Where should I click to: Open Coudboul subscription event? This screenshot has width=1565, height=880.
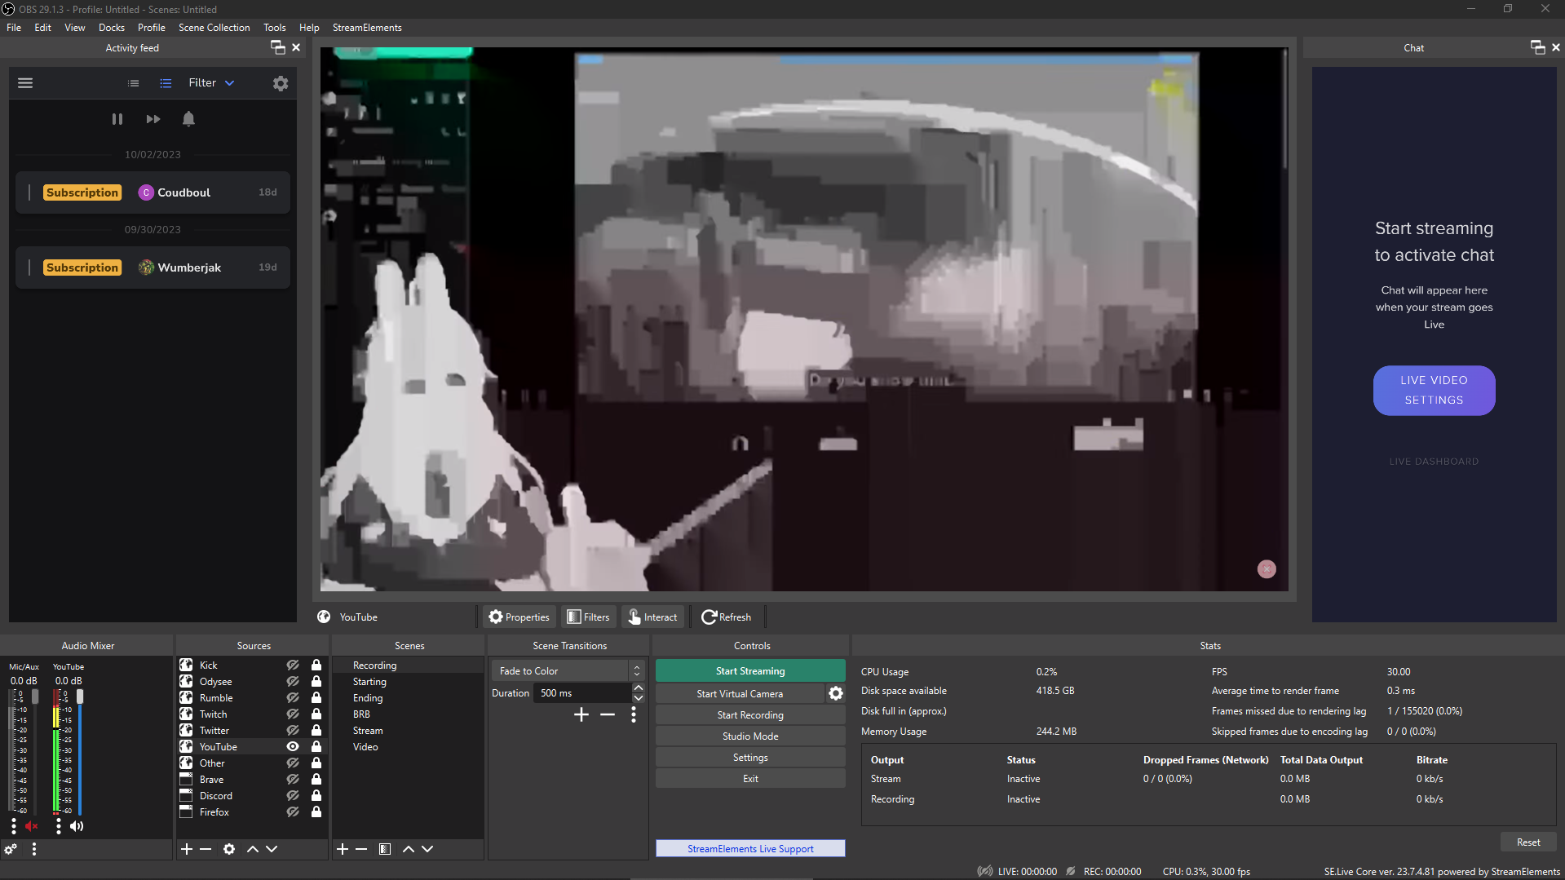click(153, 192)
